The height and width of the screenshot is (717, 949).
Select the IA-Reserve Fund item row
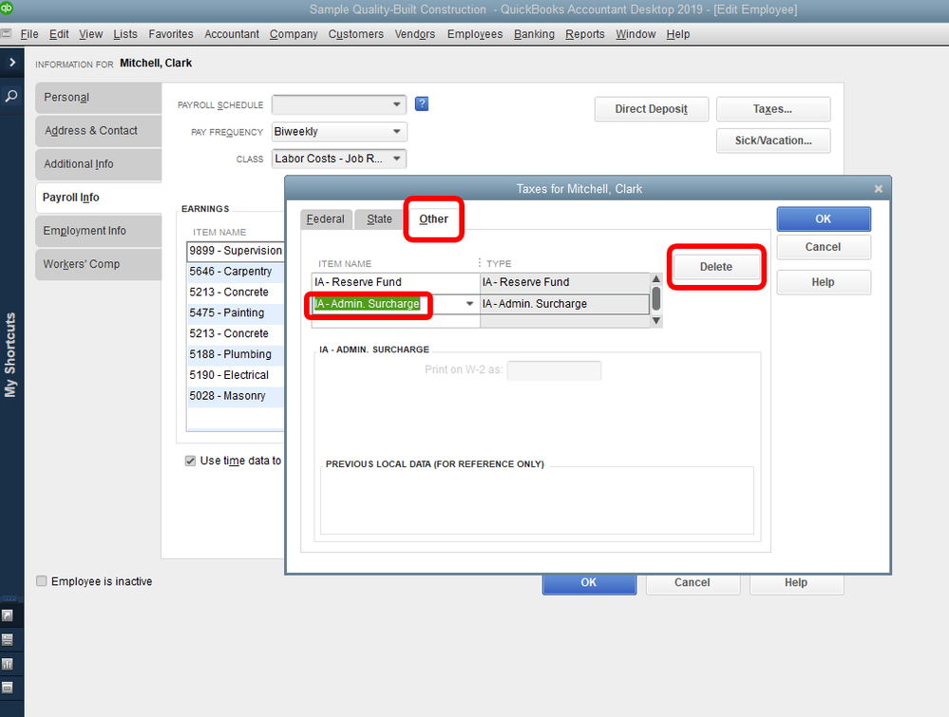tap(481, 282)
